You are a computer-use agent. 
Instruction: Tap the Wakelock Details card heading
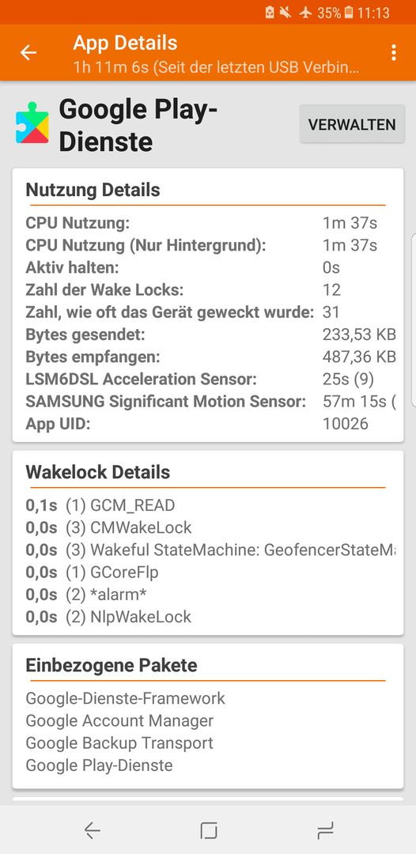click(x=98, y=472)
